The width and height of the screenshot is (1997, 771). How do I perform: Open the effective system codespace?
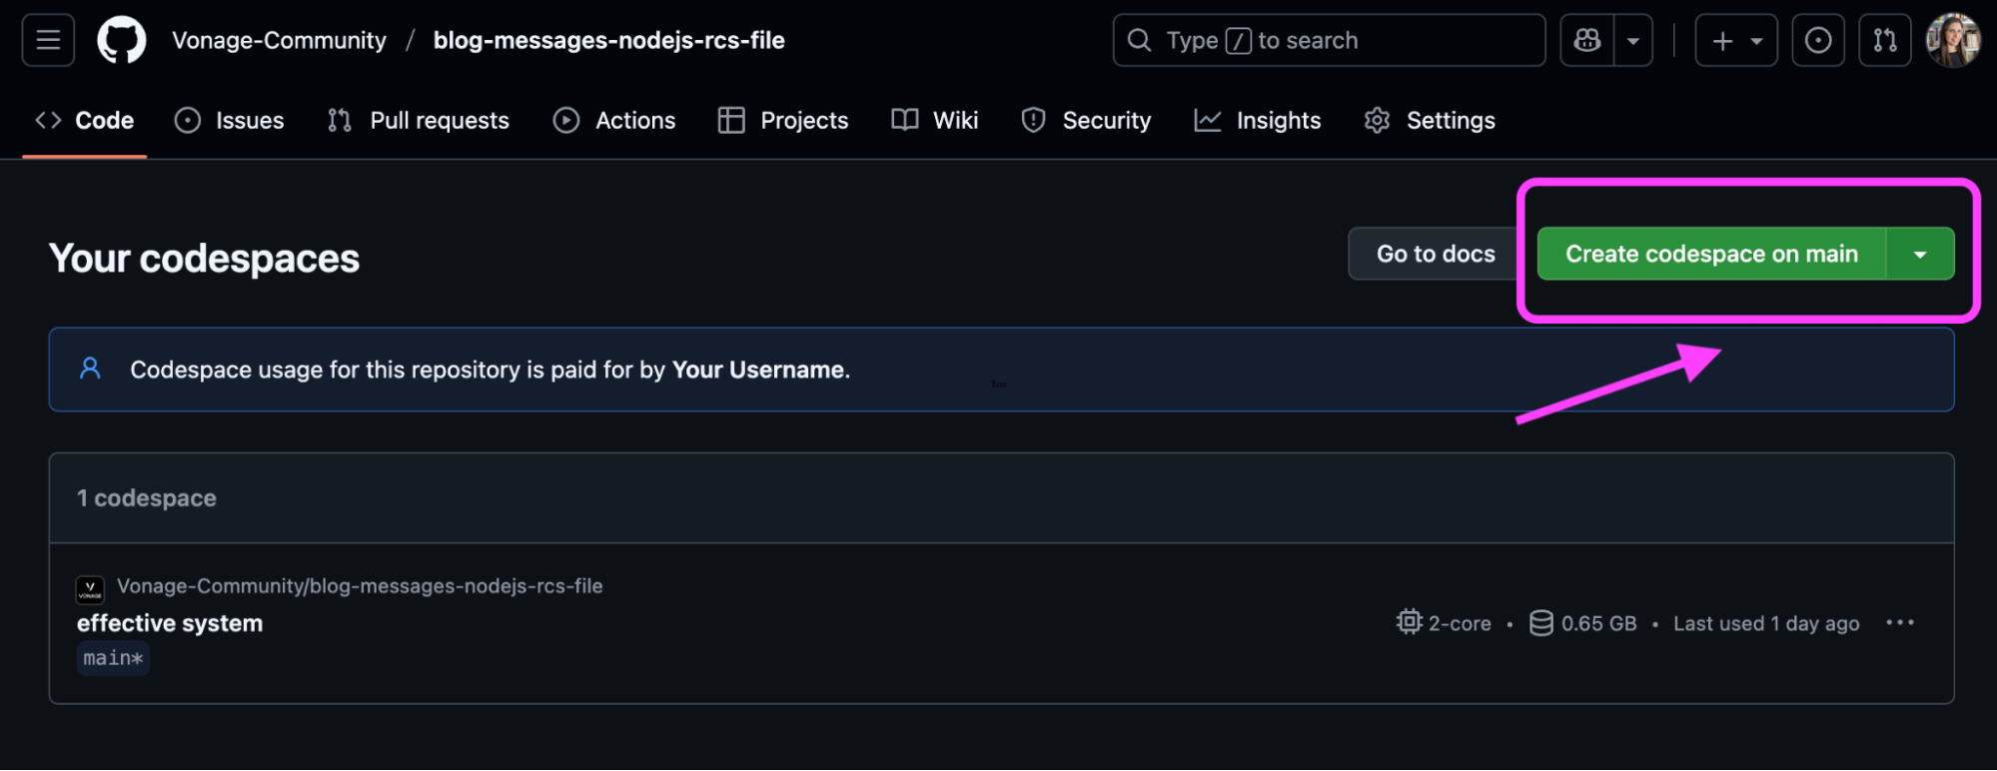click(x=170, y=623)
